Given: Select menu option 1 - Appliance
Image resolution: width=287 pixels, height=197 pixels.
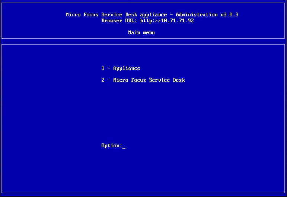Looking at the screenshot, I should pos(121,68).
